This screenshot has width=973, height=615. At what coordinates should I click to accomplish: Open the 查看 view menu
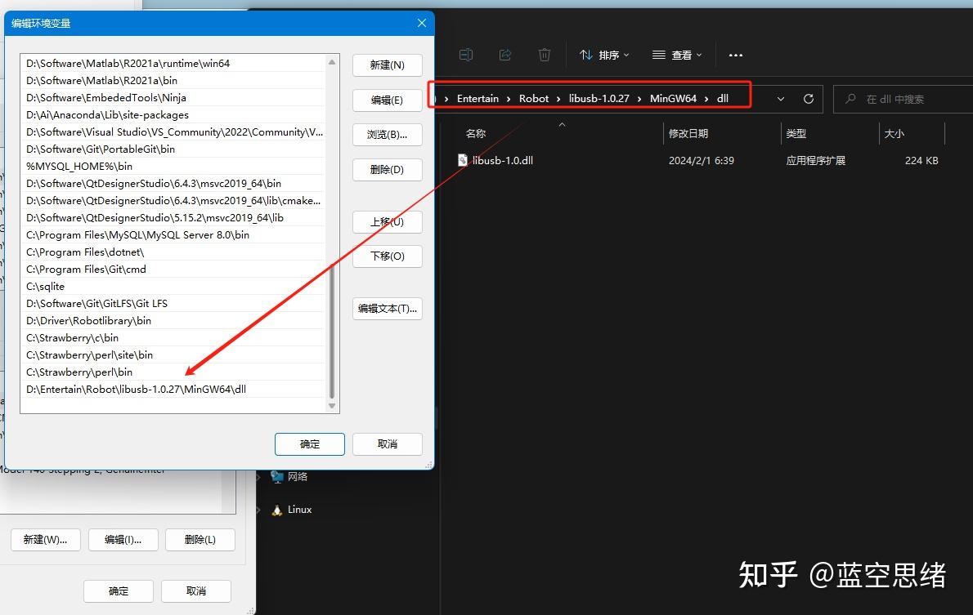[677, 56]
